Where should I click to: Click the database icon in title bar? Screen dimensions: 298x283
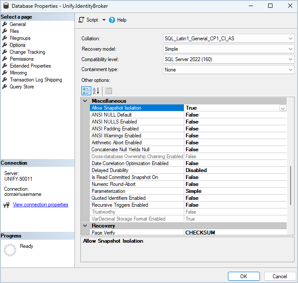pyautogui.click(x=6, y=6)
